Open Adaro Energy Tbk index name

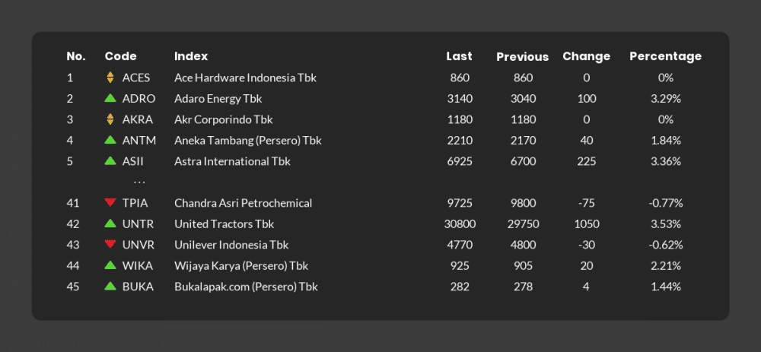218,99
